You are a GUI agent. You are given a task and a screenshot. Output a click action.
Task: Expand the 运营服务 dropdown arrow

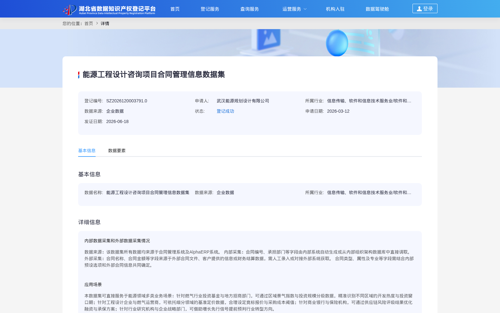(x=305, y=9)
